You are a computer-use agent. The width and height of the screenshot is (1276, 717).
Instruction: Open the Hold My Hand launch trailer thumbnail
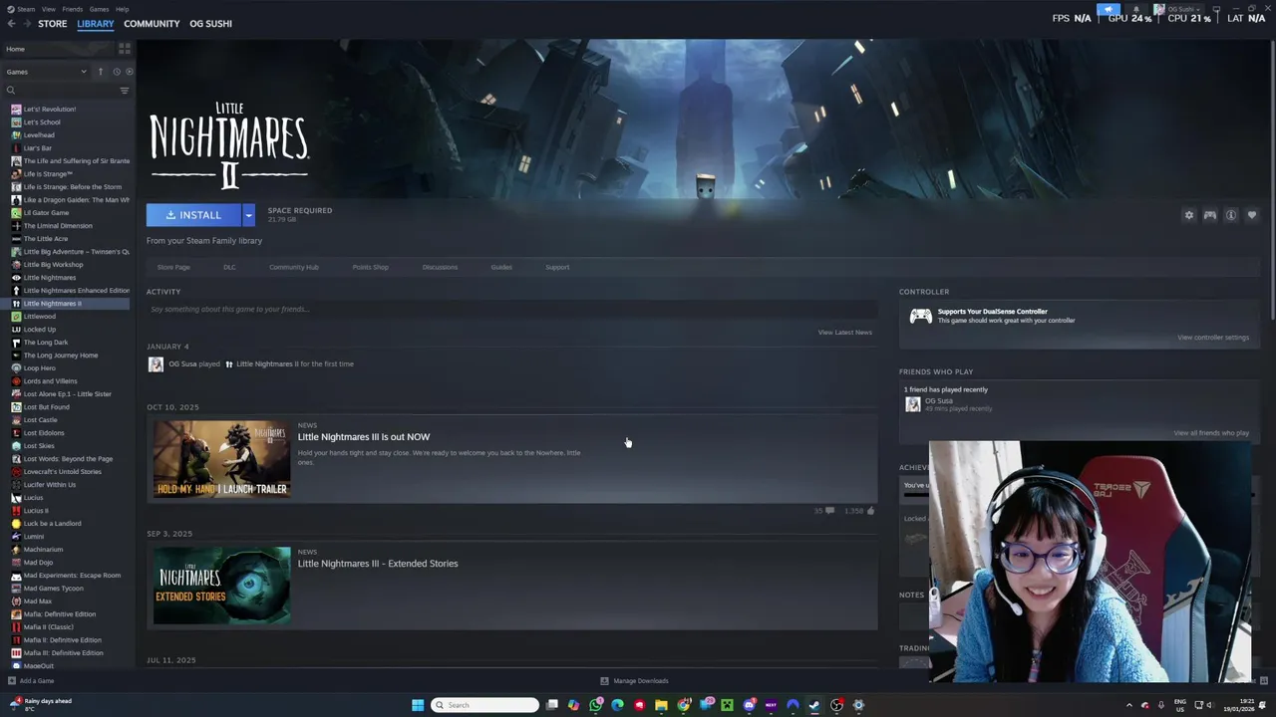[222, 459]
